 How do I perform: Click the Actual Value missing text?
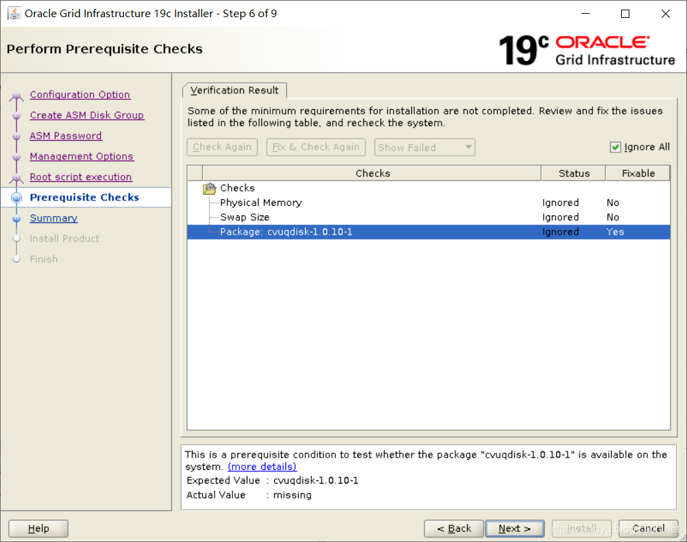(292, 495)
